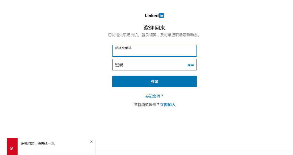293x155 pixels.
Task: Click the 没有领英帐号？ text
Action: click(x=146, y=105)
